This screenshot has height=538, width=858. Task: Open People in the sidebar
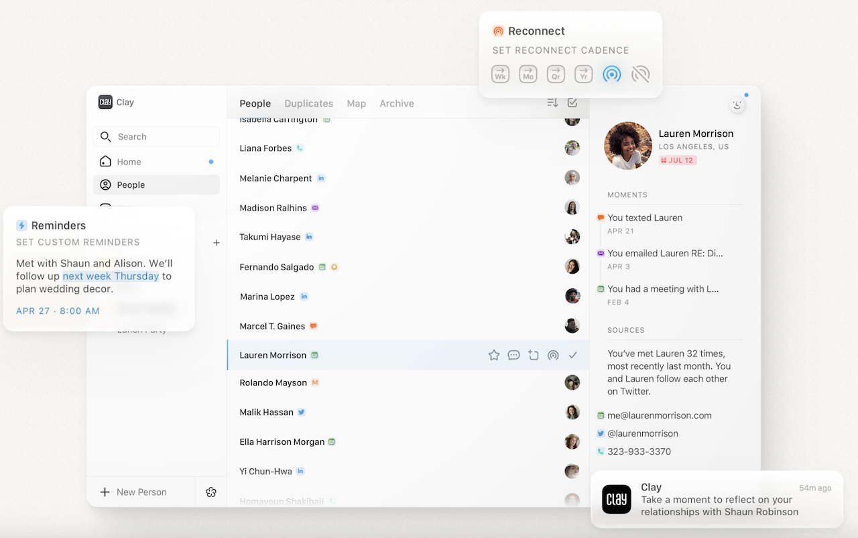tap(156, 184)
